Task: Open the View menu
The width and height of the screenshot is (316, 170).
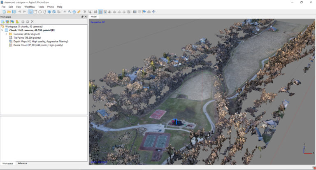Action: [x=19, y=7]
